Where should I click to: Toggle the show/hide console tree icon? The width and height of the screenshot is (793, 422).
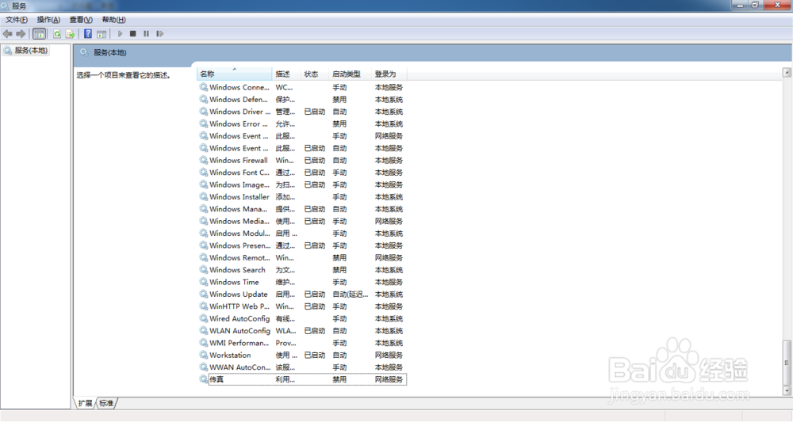[39, 34]
